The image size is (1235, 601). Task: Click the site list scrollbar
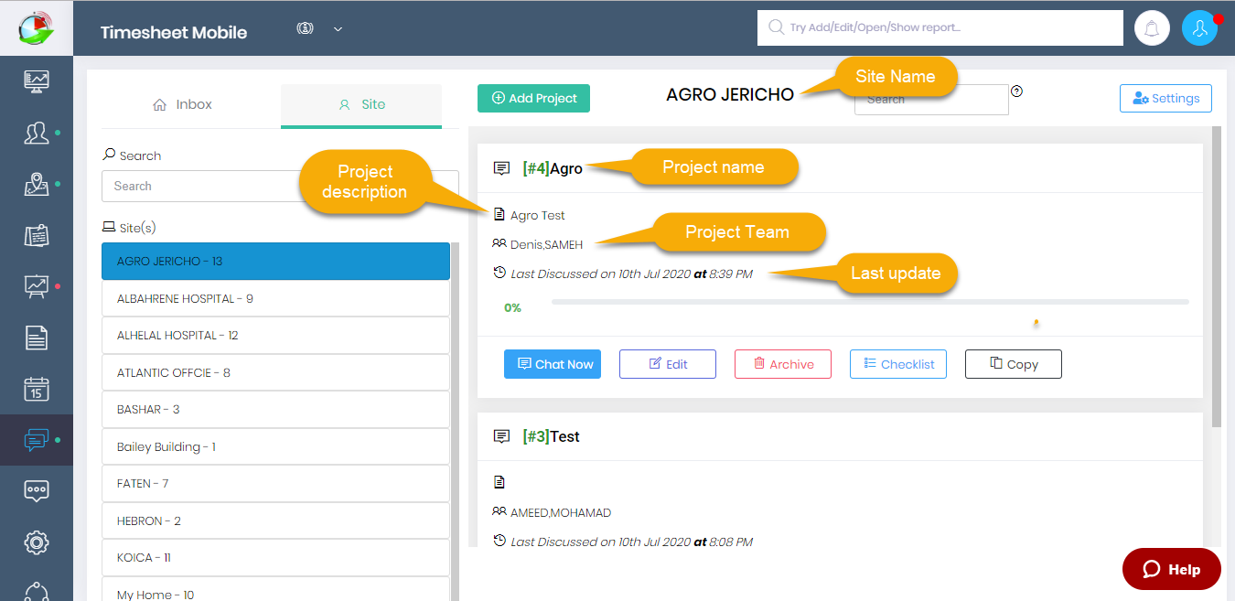click(455, 422)
